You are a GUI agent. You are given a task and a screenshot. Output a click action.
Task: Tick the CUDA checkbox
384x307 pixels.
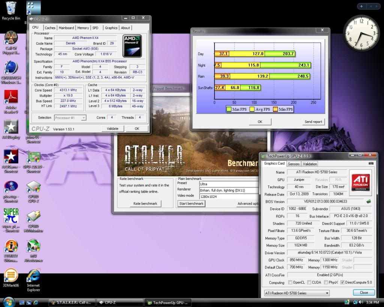point(309,282)
